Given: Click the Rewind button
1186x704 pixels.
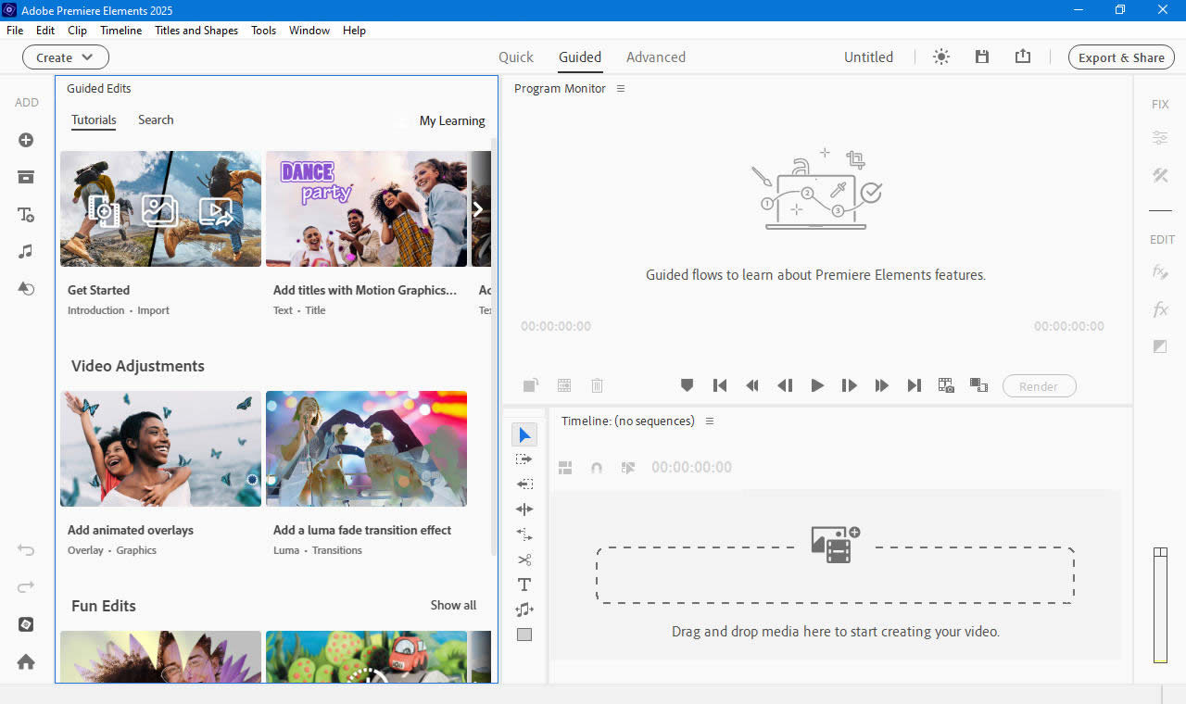Looking at the screenshot, I should tap(752, 385).
